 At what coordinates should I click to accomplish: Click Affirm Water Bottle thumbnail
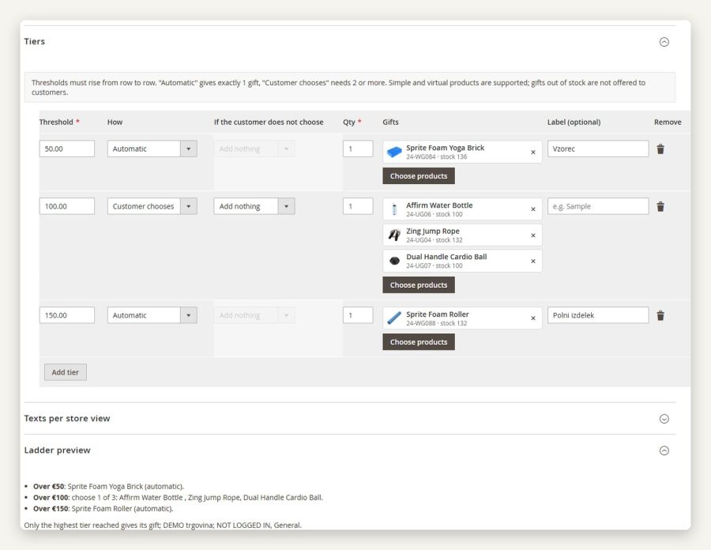[394, 209]
